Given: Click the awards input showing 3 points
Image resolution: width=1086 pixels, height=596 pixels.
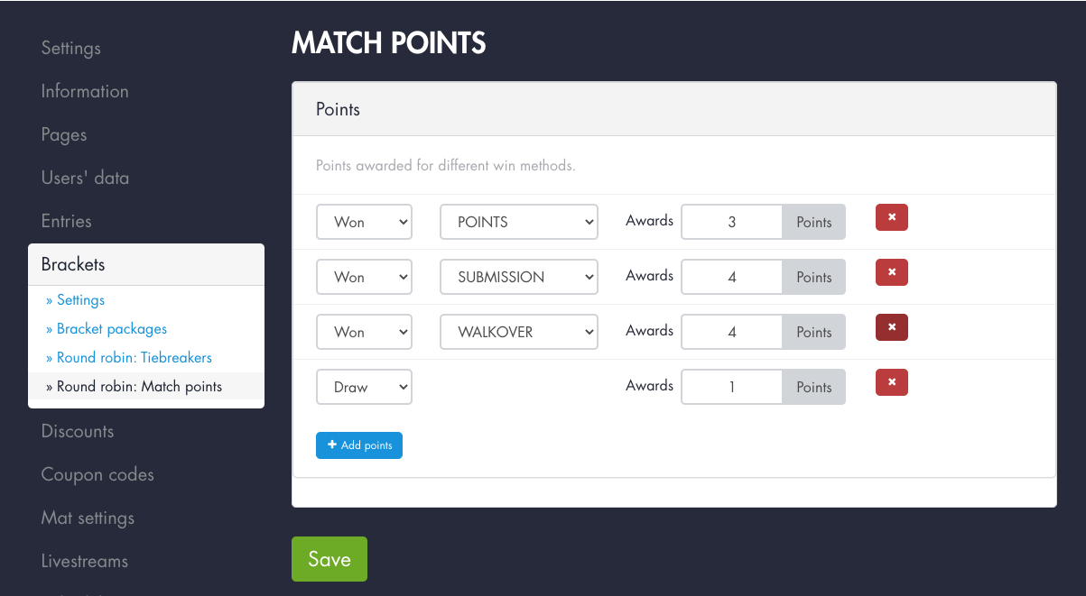Looking at the screenshot, I should [x=731, y=221].
